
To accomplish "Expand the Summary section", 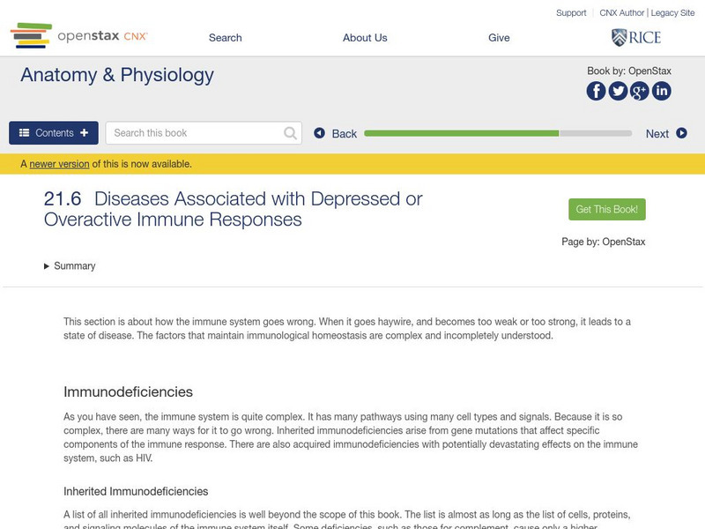I will (70, 266).
